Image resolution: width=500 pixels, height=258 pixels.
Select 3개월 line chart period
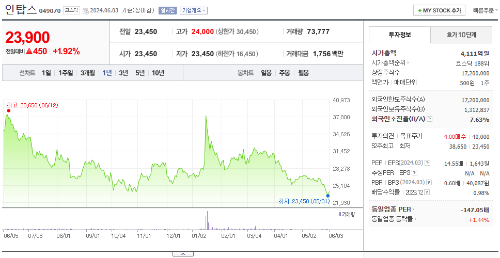(88, 73)
